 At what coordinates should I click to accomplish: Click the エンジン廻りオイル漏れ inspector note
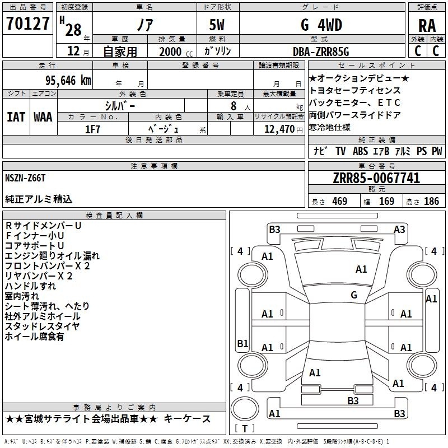point(52,256)
